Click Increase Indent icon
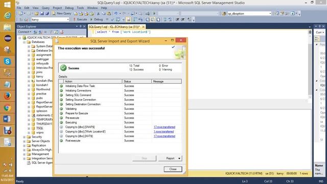Viewport: 327px width, 184px height. (183, 19)
